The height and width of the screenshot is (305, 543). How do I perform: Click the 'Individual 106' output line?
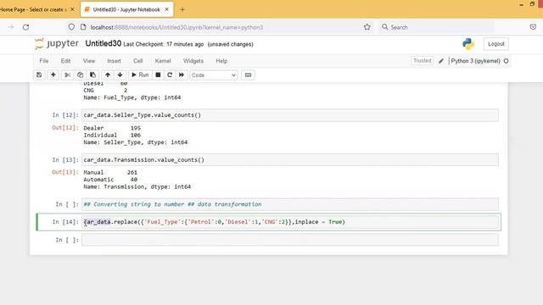click(112, 136)
